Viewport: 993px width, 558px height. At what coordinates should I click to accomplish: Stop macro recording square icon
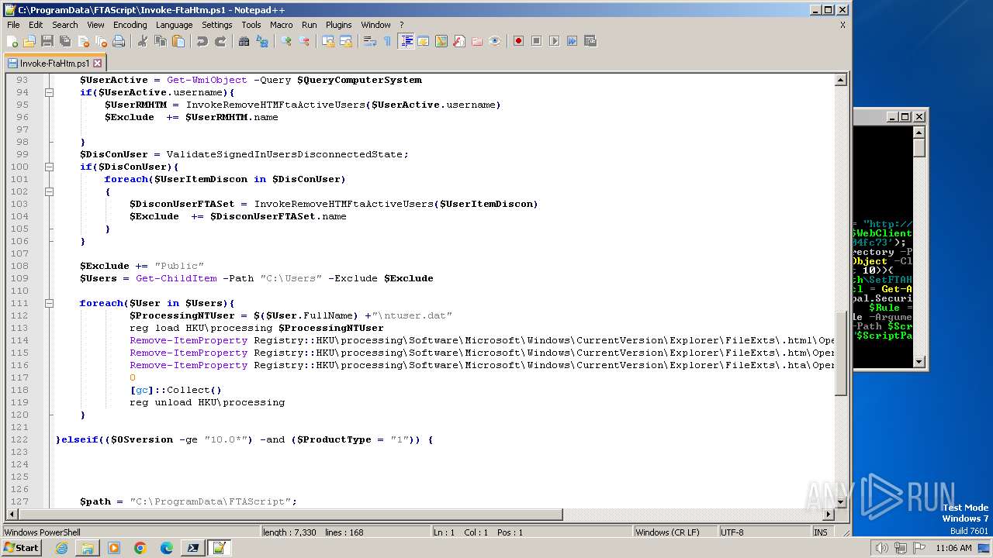coord(536,41)
